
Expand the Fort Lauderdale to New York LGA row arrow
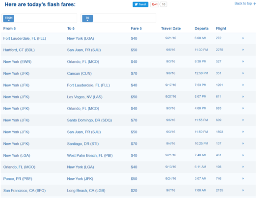click(x=243, y=38)
